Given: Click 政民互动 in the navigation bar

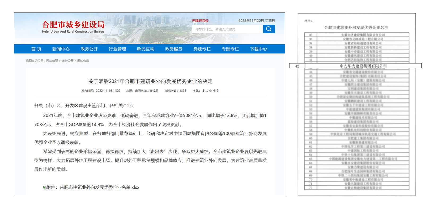Looking at the screenshot, I should pyautogui.click(x=146, y=49).
